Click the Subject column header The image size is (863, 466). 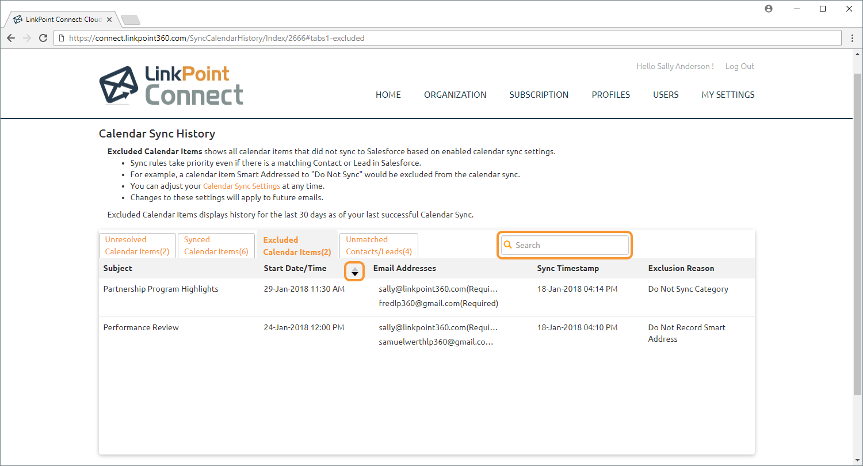click(117, 268)
